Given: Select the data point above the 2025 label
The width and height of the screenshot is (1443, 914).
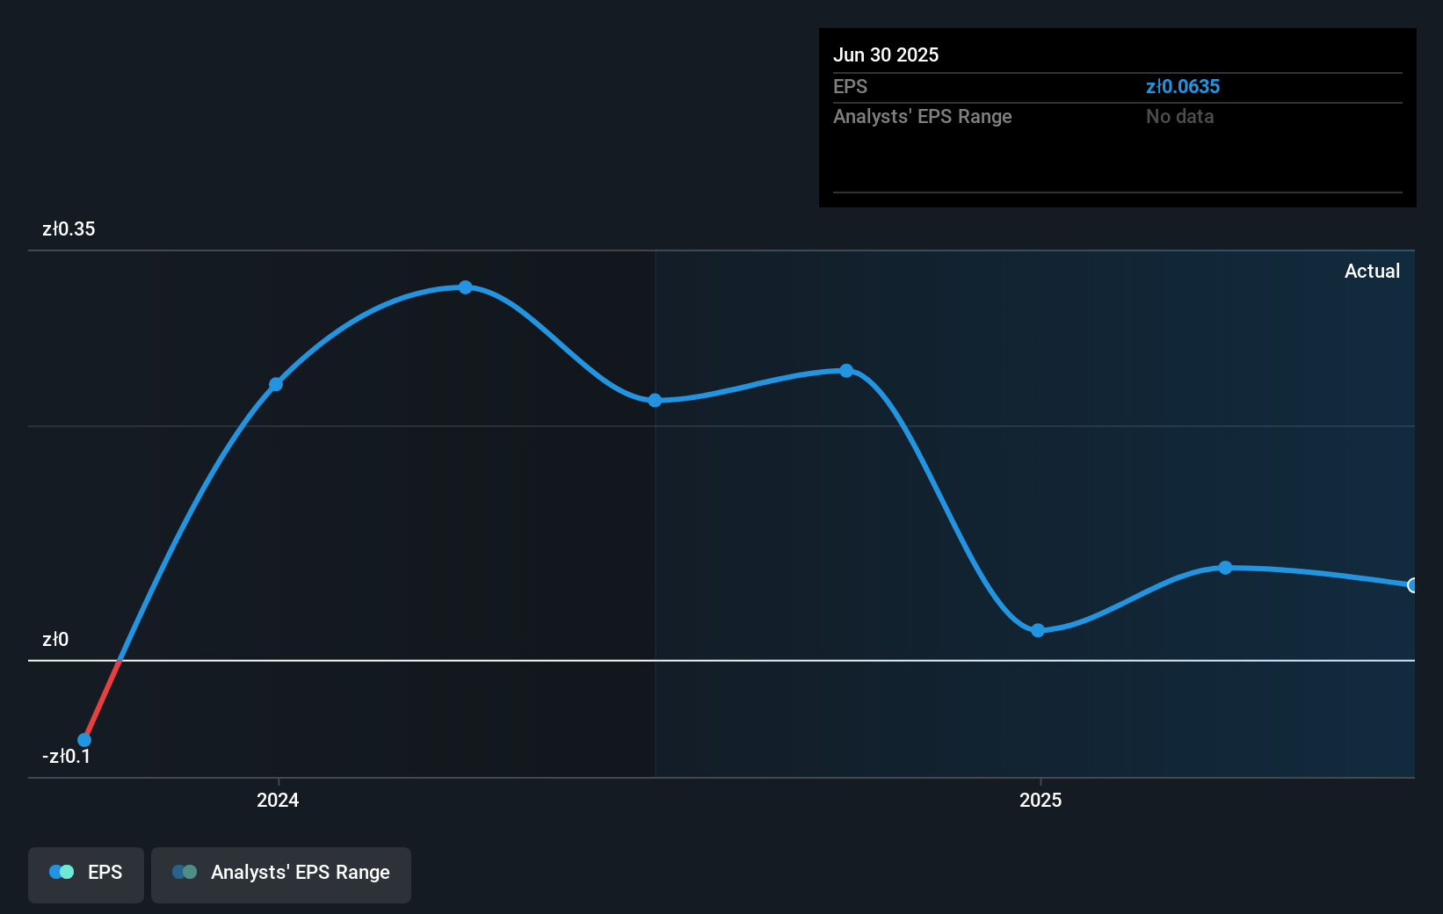Looking at the screenshot, I should pyautogui.click(x=1038, y=630).
